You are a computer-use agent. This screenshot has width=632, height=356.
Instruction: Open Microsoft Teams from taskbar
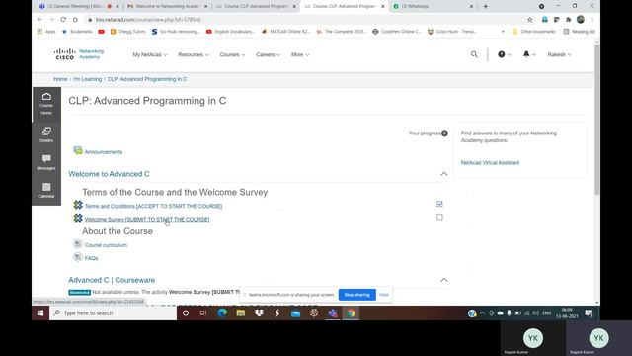pyautogui.click(x=333, y=313)
